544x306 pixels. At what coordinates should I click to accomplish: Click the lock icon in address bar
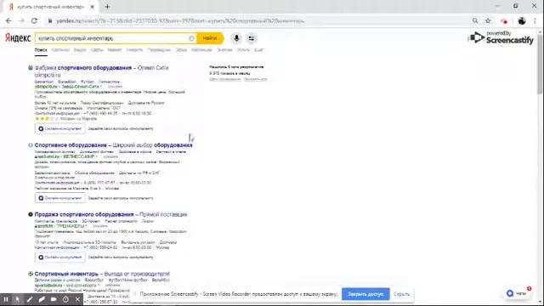tap(50, 20)
